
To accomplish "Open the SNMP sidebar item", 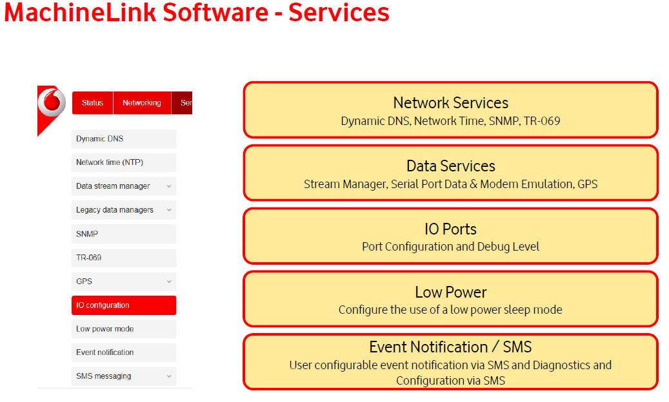I will coord(124,234).
